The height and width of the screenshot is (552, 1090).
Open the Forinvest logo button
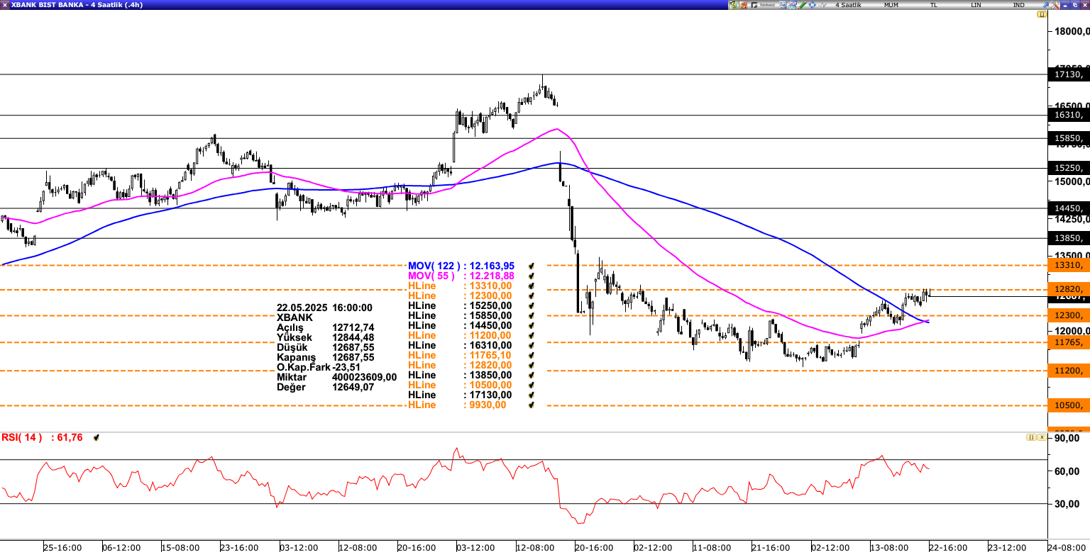763,5
